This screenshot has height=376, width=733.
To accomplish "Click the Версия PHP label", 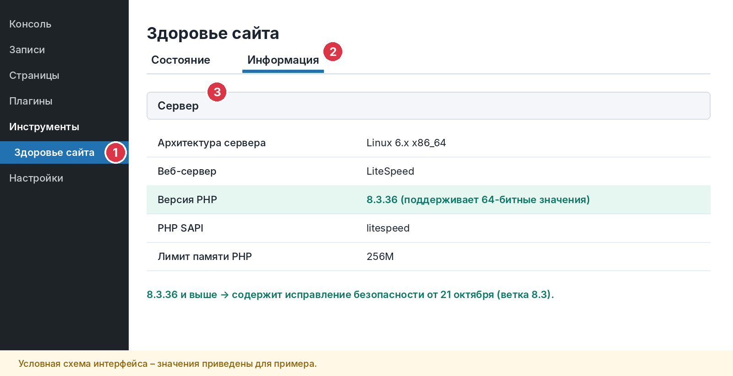I will 187,199.
